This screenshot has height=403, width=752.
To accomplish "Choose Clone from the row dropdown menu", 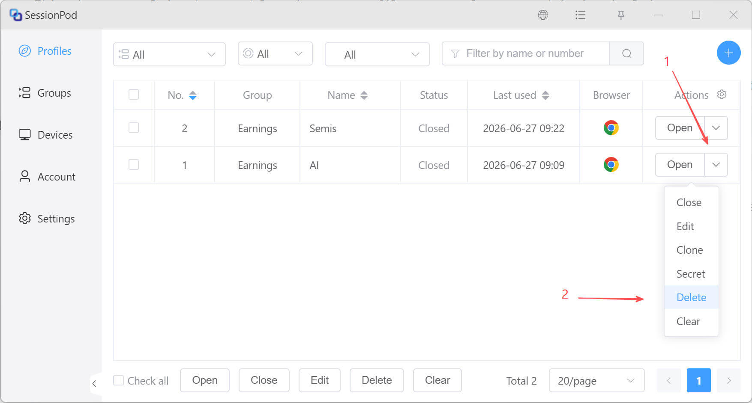I will [x=691, y=250].
